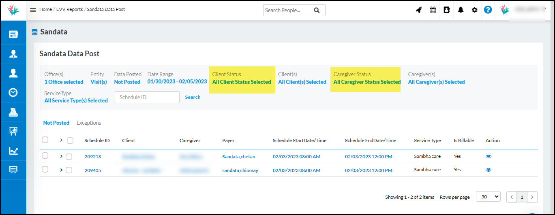Expand the row for schedule 209218

click(61, 156)
